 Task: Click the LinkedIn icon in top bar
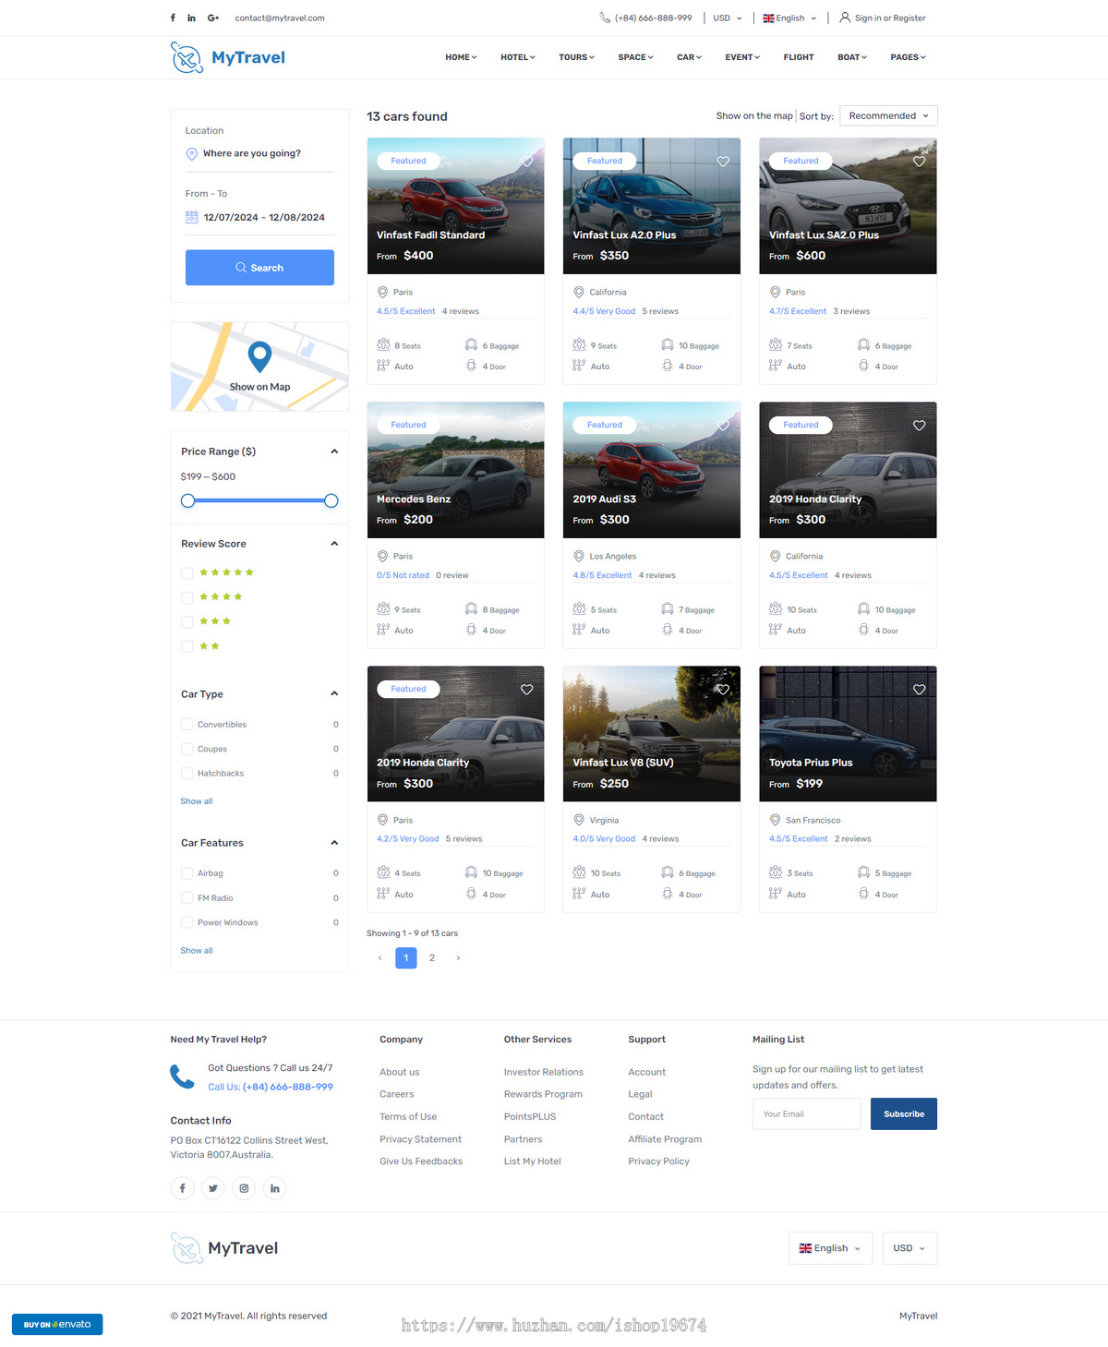pos(191,18)
